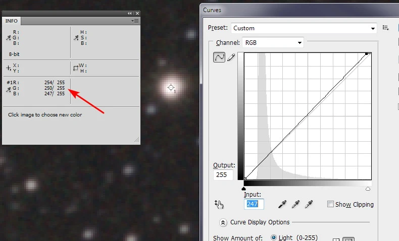Select the INFO panel tab

pyautogui.click(x=12, y=21)
